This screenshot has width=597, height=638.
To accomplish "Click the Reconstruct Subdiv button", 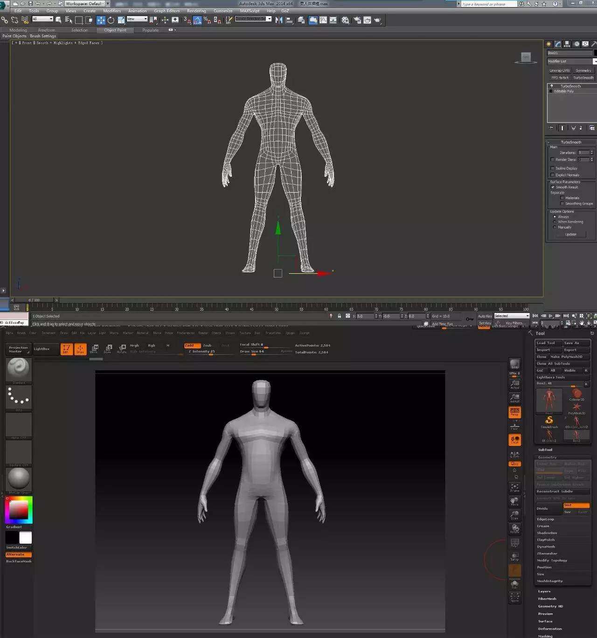I will click(562, 491).
